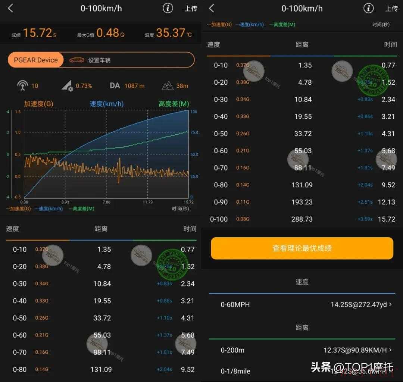
Task: Tap the mountain altitude icon beside 38m
Action: point(168,86)
